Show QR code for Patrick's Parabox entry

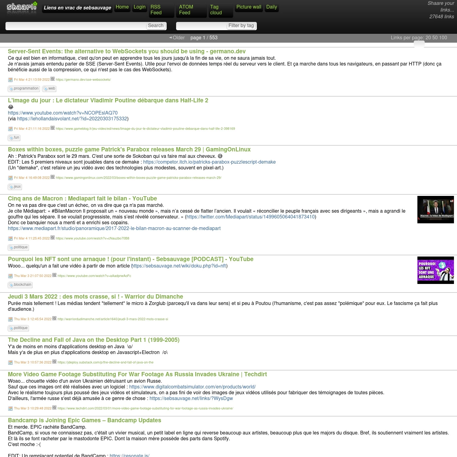(53, 177)
